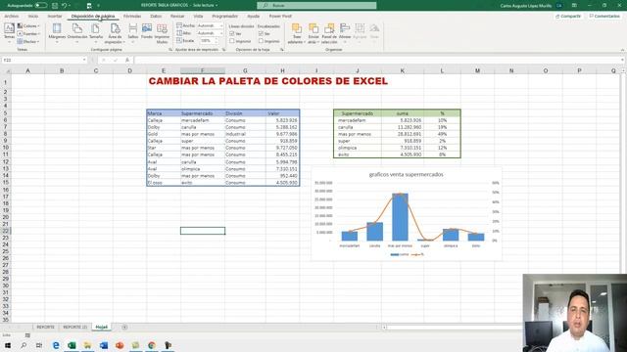Click the Supermercado header in green table

(357, 113)
